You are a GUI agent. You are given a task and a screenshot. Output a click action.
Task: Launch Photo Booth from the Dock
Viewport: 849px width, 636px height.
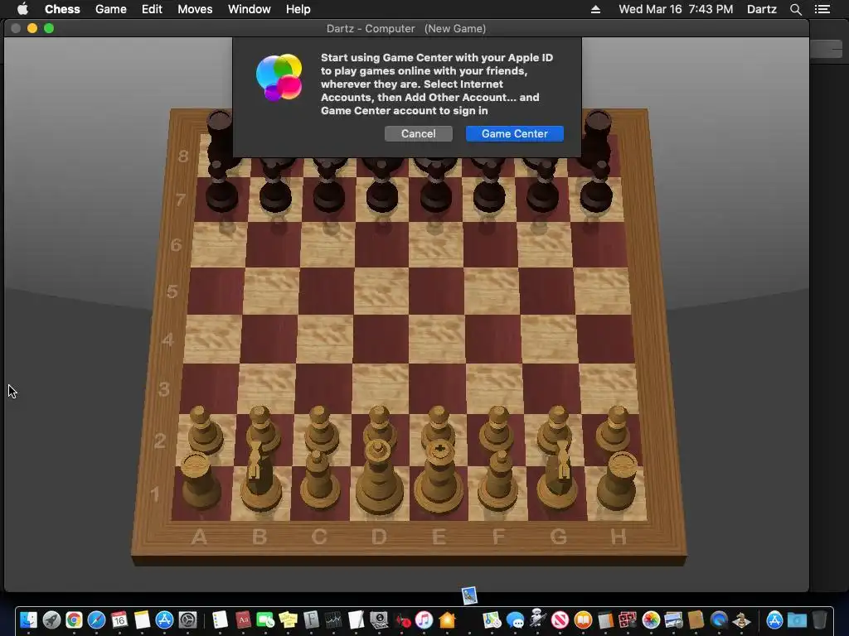(x=628, y=619)
